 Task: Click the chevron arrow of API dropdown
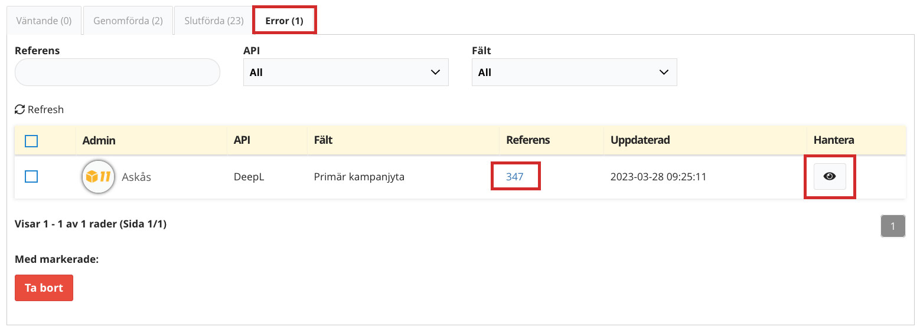tap(435, 72)
